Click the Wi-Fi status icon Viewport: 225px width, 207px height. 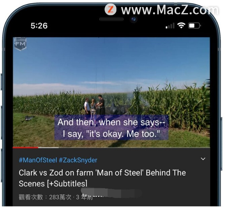pos(181,26)
